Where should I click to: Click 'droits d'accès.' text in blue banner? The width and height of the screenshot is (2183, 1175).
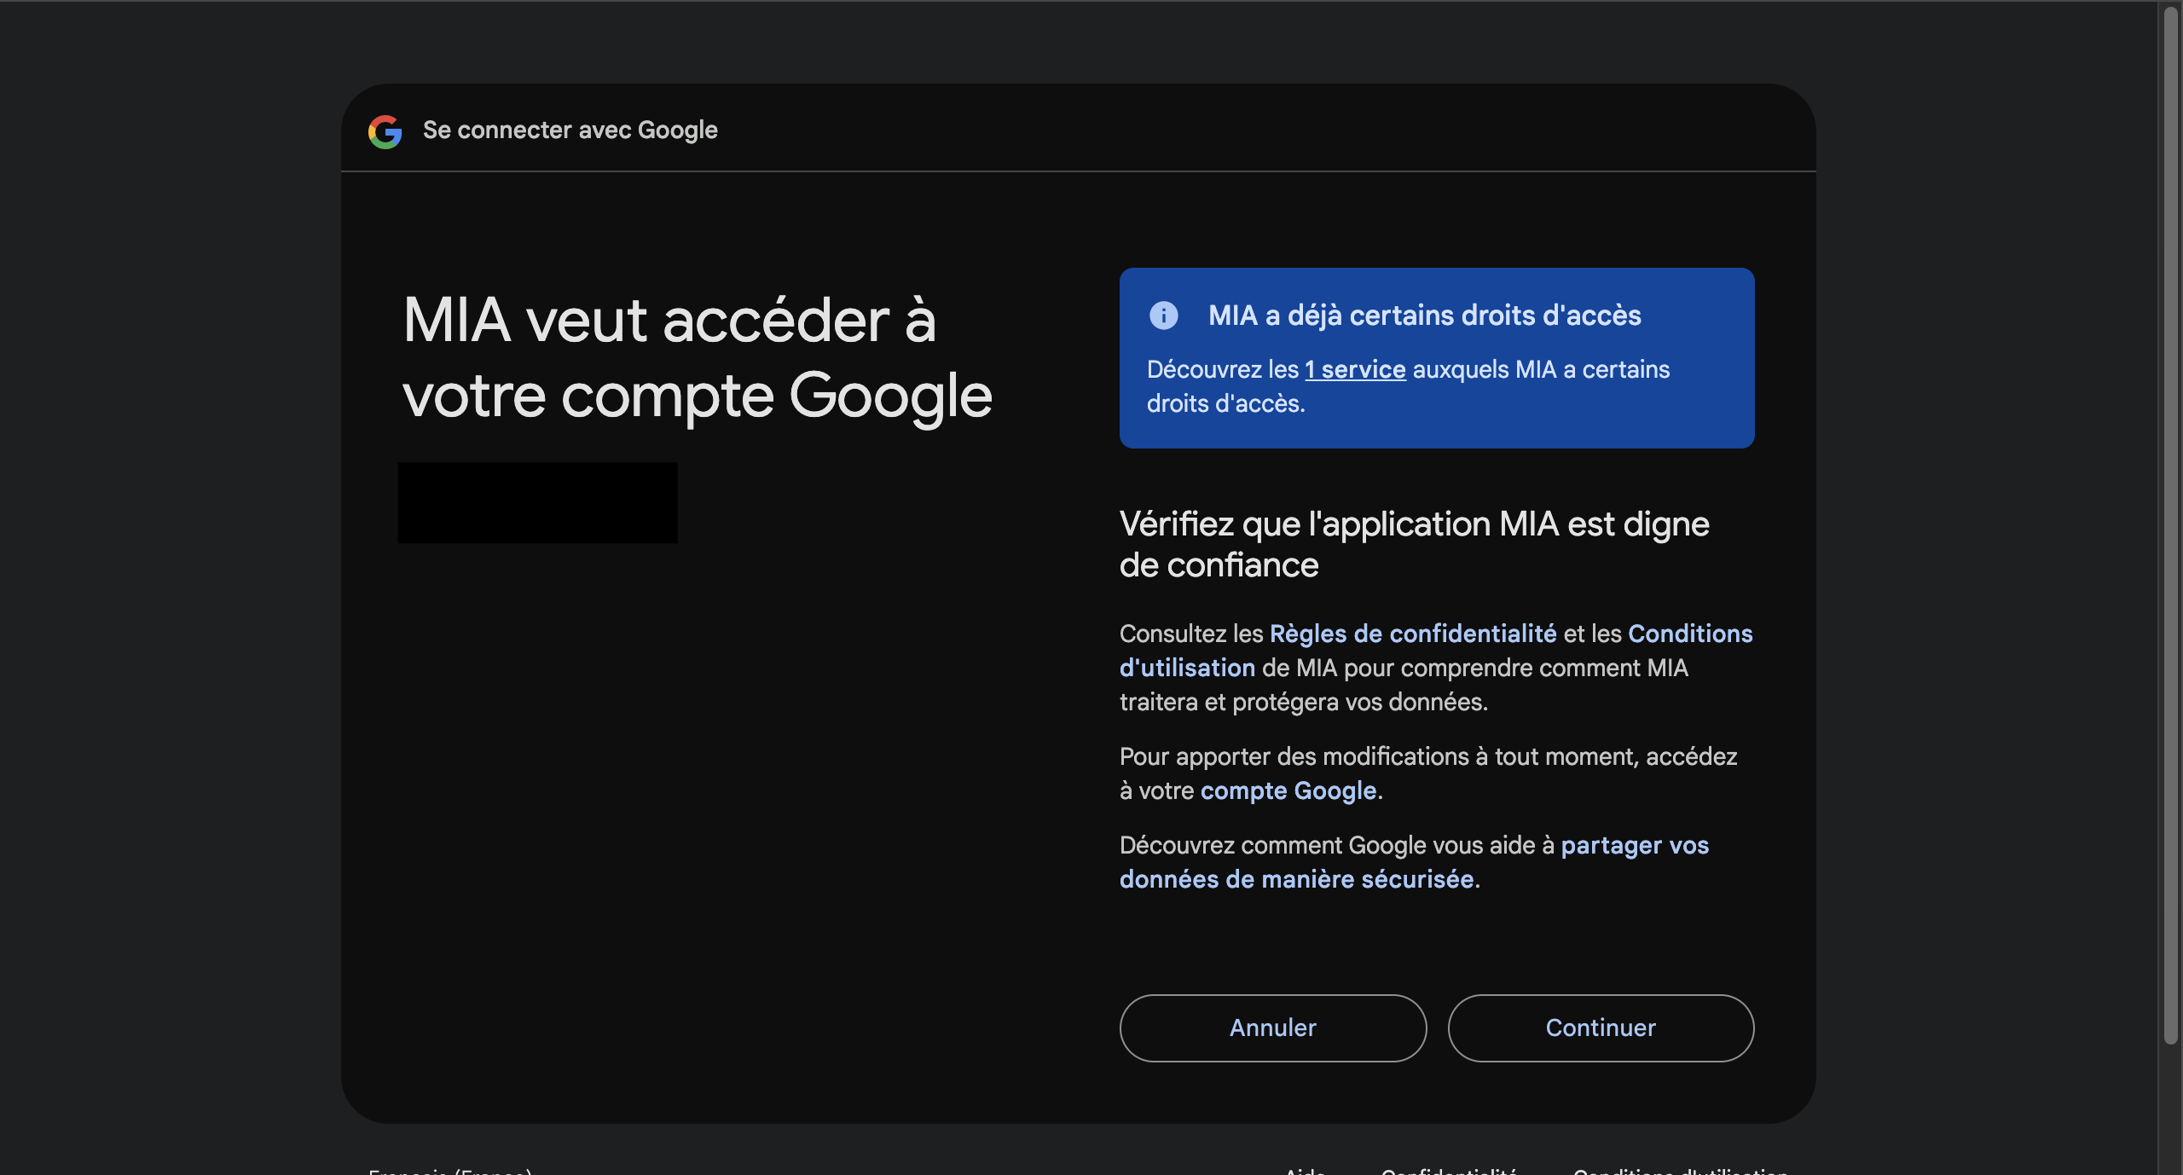(1225, 403)
